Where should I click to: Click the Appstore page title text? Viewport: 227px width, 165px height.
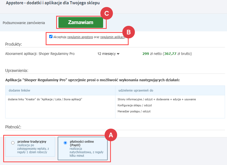pos(53,3)
